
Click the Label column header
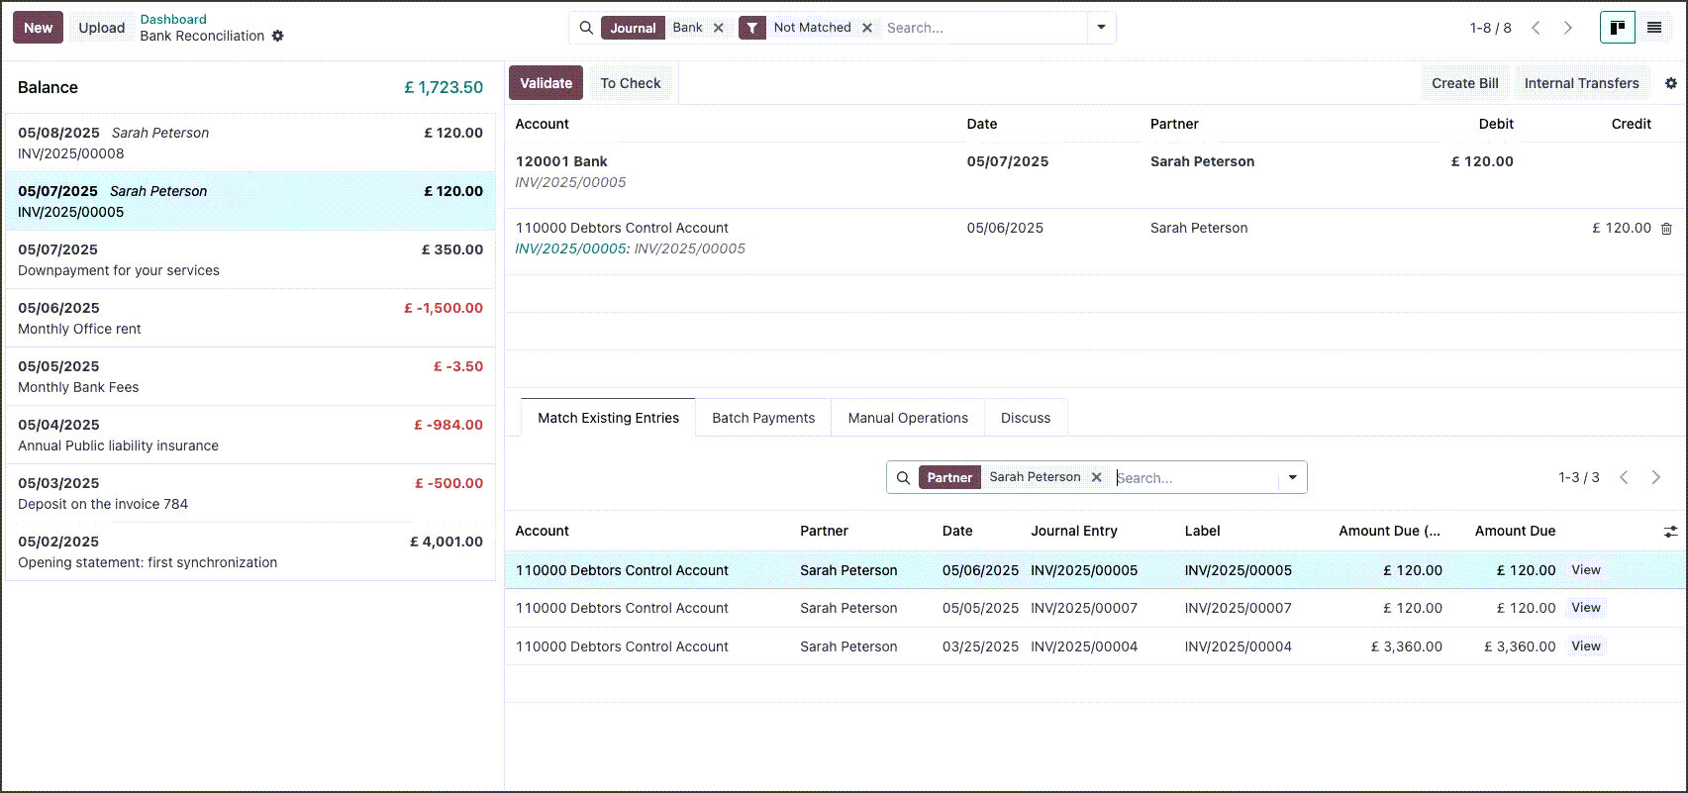(1203, 531)
